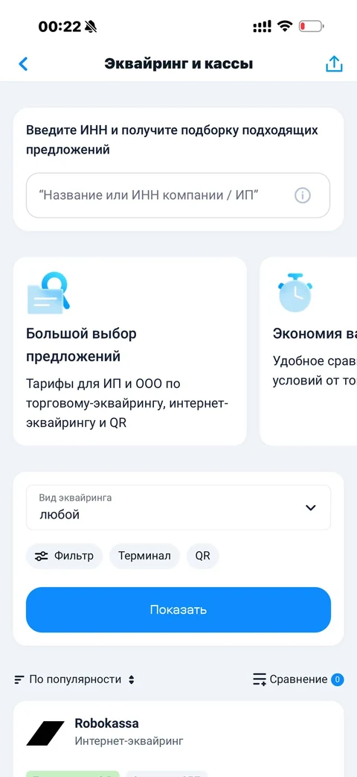Tap the clock showing 00:22
Screen dimensions: 357x777
[x=59, y=27]
